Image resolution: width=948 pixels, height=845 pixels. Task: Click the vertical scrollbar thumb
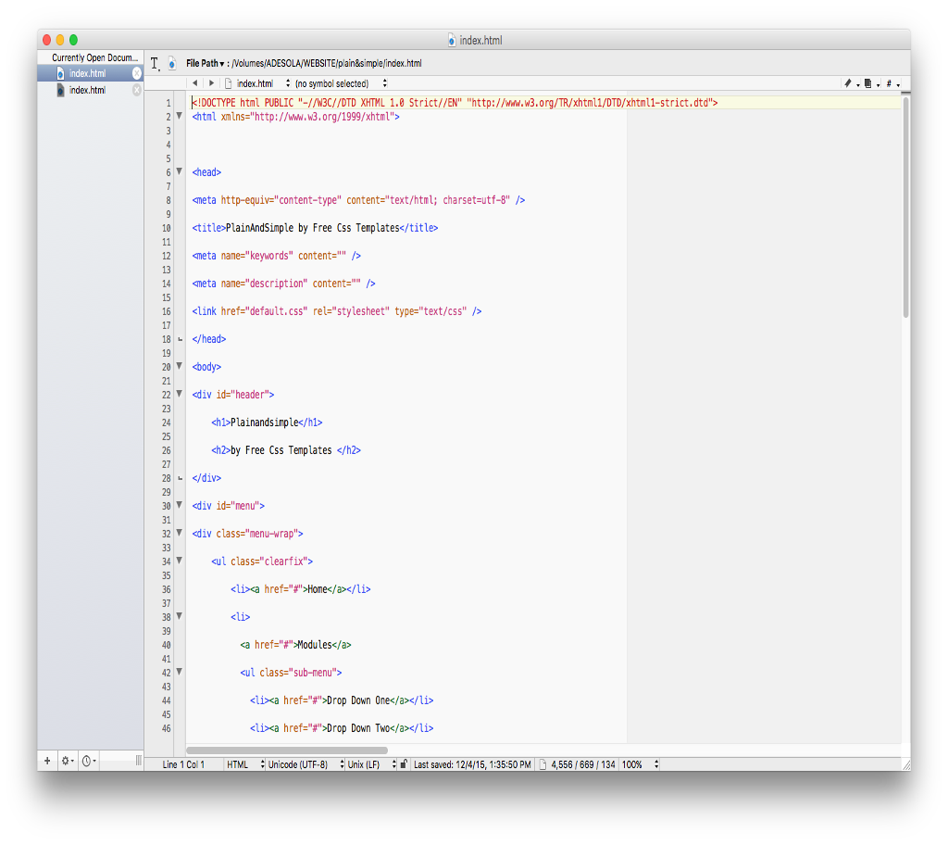click(905, 207)
